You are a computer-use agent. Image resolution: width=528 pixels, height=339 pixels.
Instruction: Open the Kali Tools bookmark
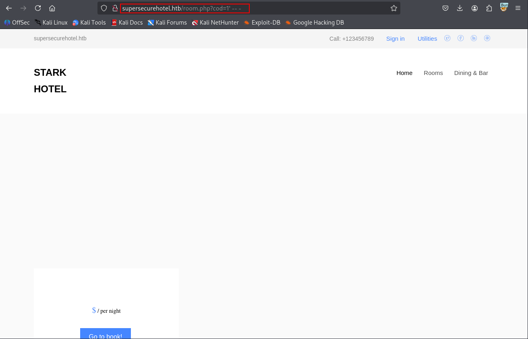tap(89, 23)
